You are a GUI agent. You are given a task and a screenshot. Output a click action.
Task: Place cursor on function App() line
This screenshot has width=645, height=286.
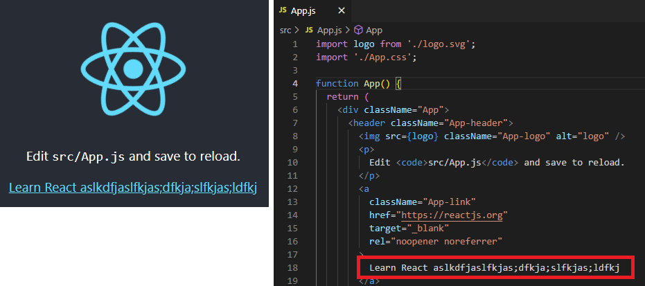[358, 83]
